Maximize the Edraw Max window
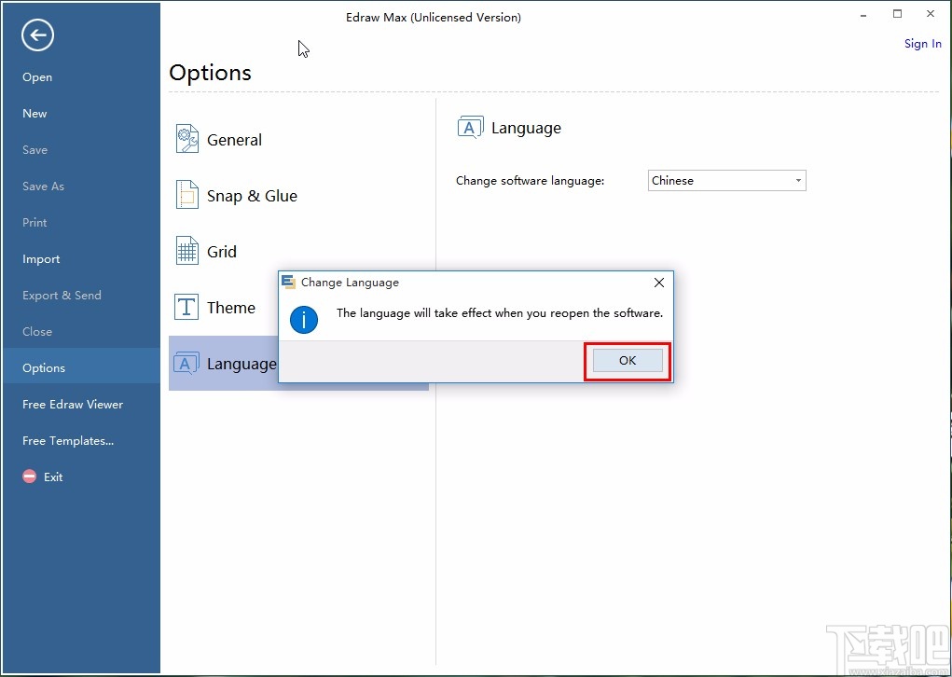Image resolution: width=952 pixels, height=677 pixels. pos(897,14)
